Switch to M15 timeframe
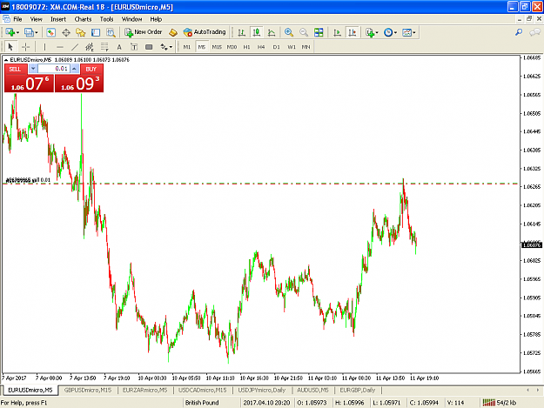The image size is (544, 408). pos(217,47)
